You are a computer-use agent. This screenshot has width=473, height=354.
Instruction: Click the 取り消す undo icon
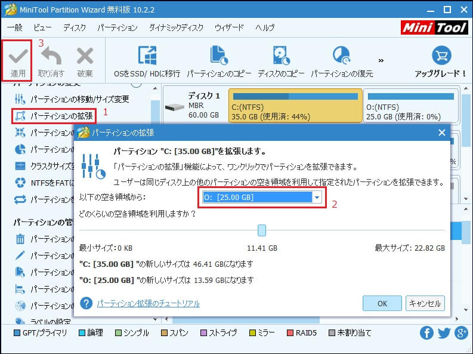pyautogui.click(x=51, y=56)
